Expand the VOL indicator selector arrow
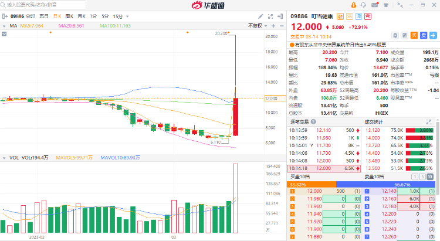The image size is (440, 241). [4, 158]
